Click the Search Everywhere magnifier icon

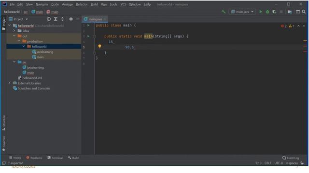[x=304, y=12]
